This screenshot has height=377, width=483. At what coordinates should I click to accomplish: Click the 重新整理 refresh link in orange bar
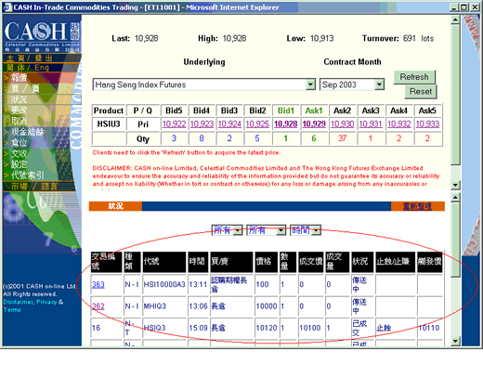(x=417, y=206)
